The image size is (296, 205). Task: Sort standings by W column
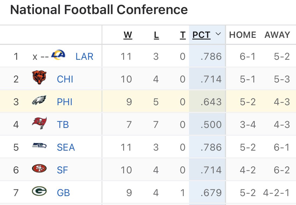pos(128,35)
